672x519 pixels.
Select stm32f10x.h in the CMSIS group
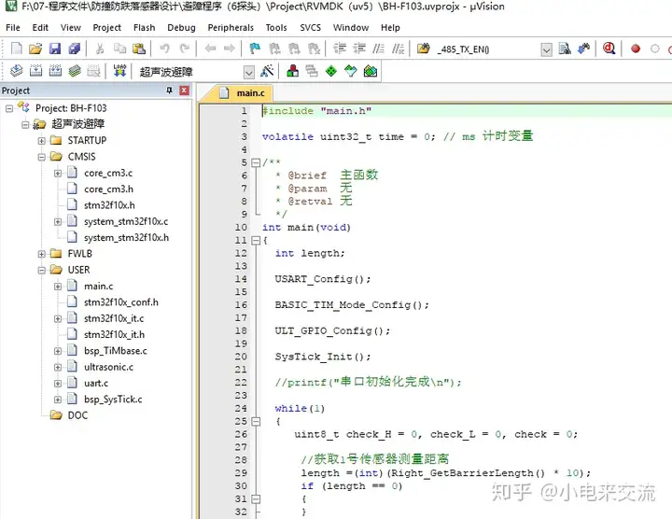point(109,205)
